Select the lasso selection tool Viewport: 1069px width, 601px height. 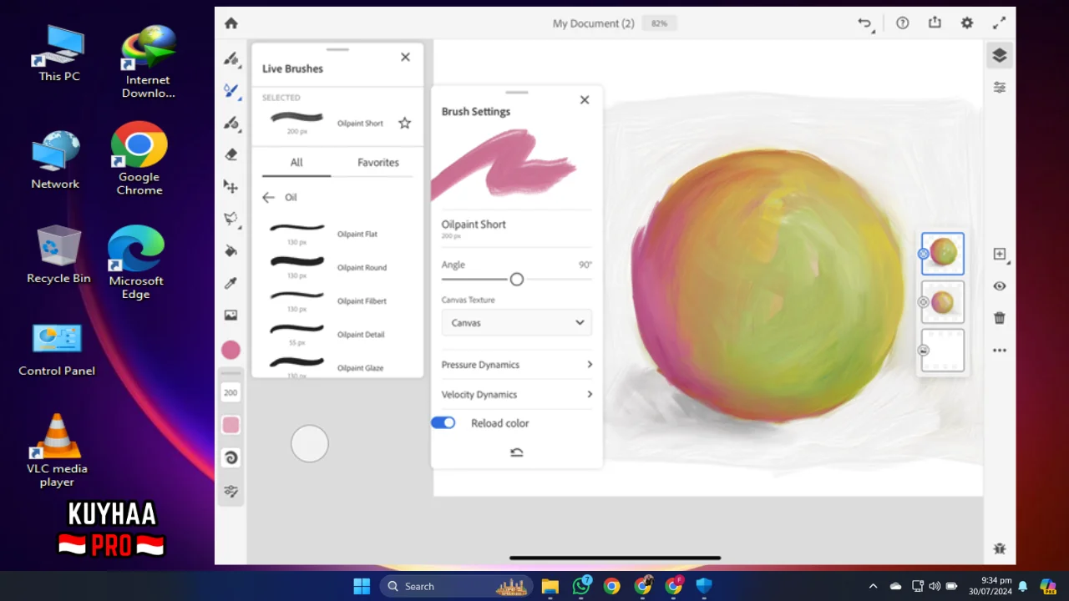coord(231,219)
